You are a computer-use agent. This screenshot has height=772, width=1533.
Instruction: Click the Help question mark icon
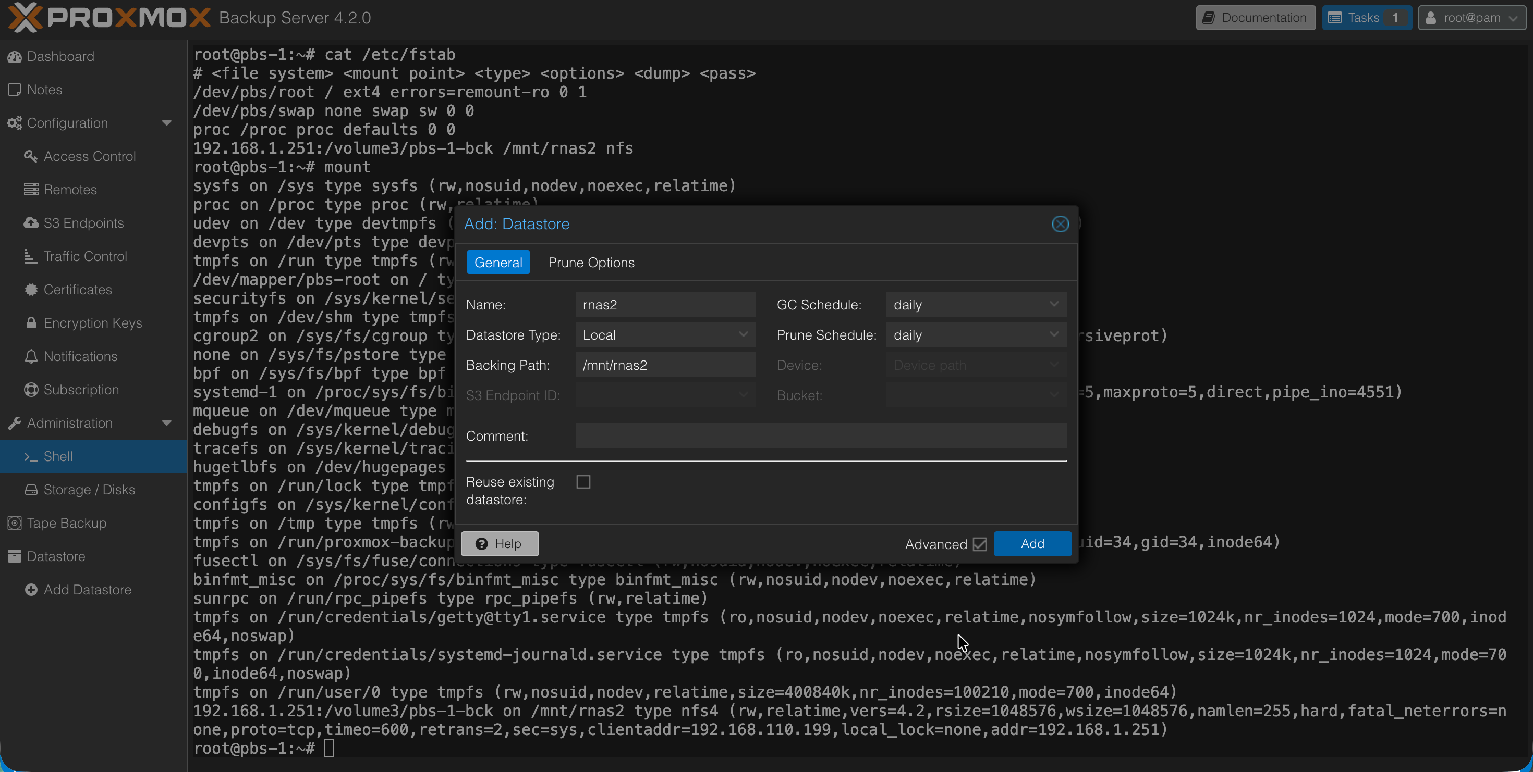481,544
